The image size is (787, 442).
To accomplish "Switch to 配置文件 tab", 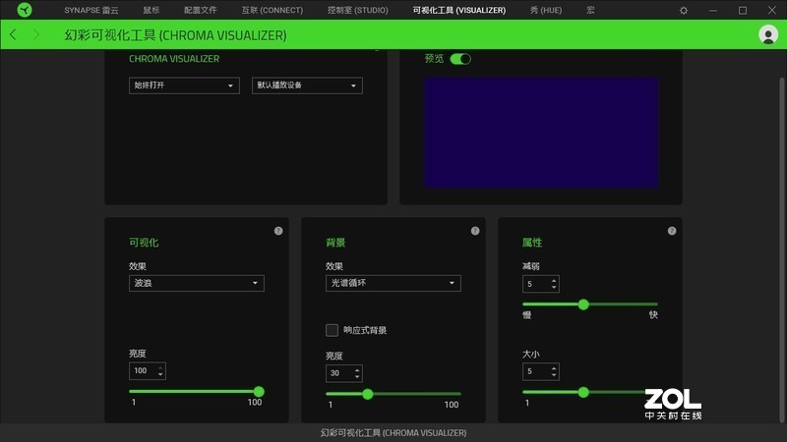I will pos(201,10).
